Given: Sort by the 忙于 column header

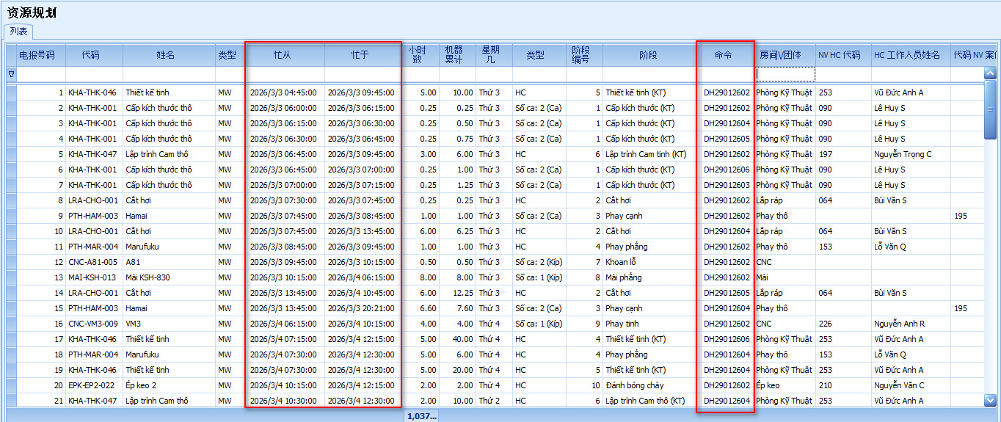Looking at the screenshot, I should tap(360, 55).
